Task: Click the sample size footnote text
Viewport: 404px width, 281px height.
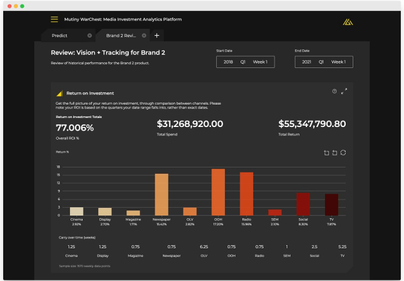Action: [85, 266]
